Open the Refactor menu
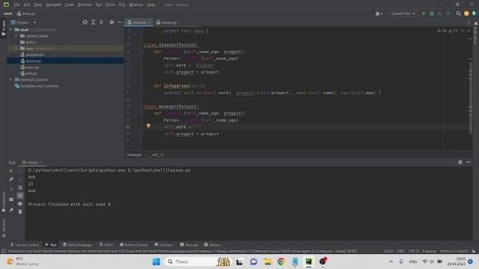Viewport: 479px width, 269px height. (85, 4)
